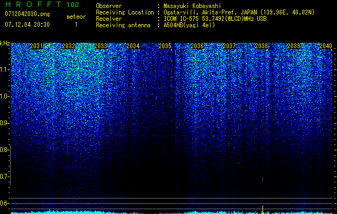Click the 2034 time marker
The height and width of the screenshot is (214, 337).
pos(133,46)
